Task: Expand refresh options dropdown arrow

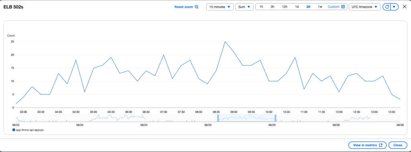Action: click(395, 7)
